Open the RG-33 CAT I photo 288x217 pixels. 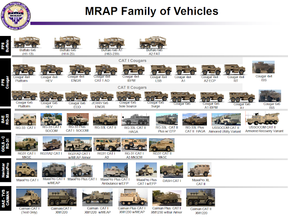[x=25, y=120]
